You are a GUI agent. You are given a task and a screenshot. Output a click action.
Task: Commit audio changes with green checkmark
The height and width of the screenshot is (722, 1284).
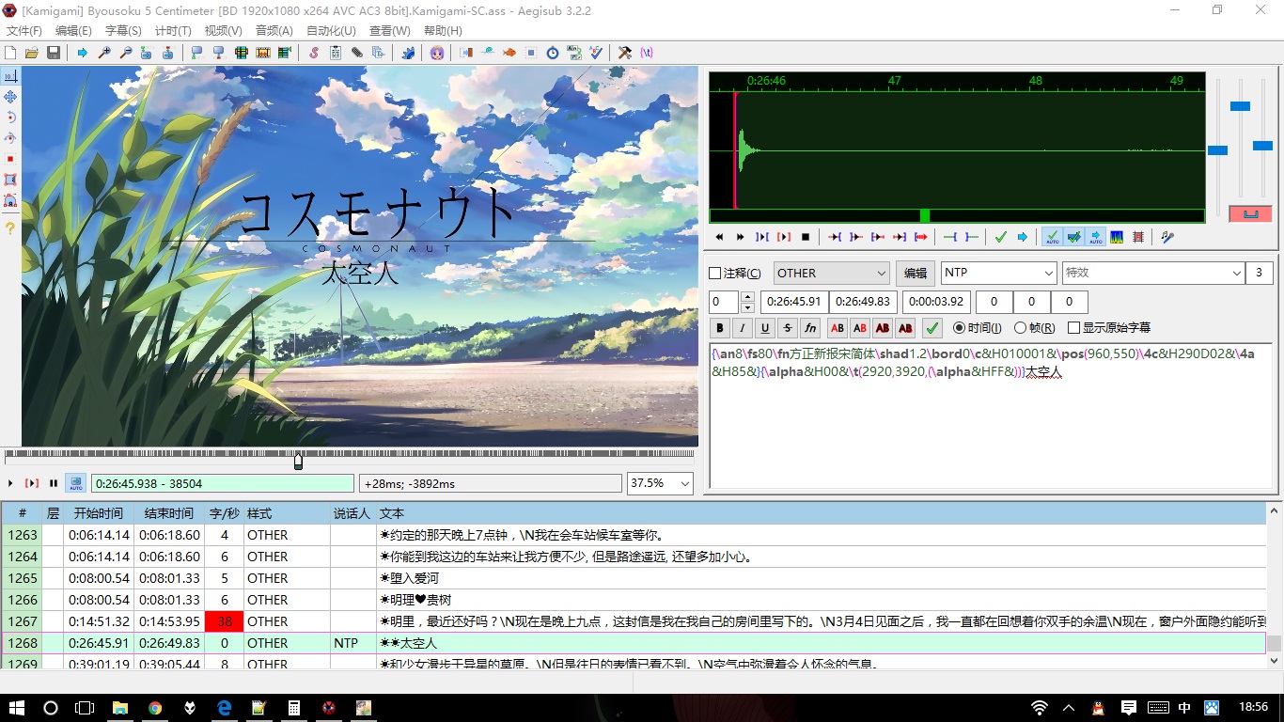click(x=1001, y=237)
